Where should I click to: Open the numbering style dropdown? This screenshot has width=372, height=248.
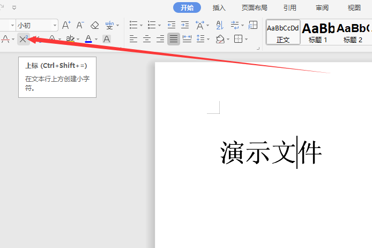[159, 25]
